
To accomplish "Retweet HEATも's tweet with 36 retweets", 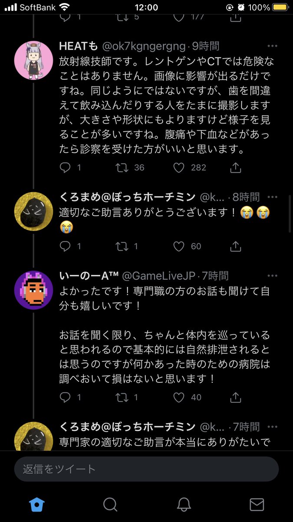I will [x=122, y=167].
